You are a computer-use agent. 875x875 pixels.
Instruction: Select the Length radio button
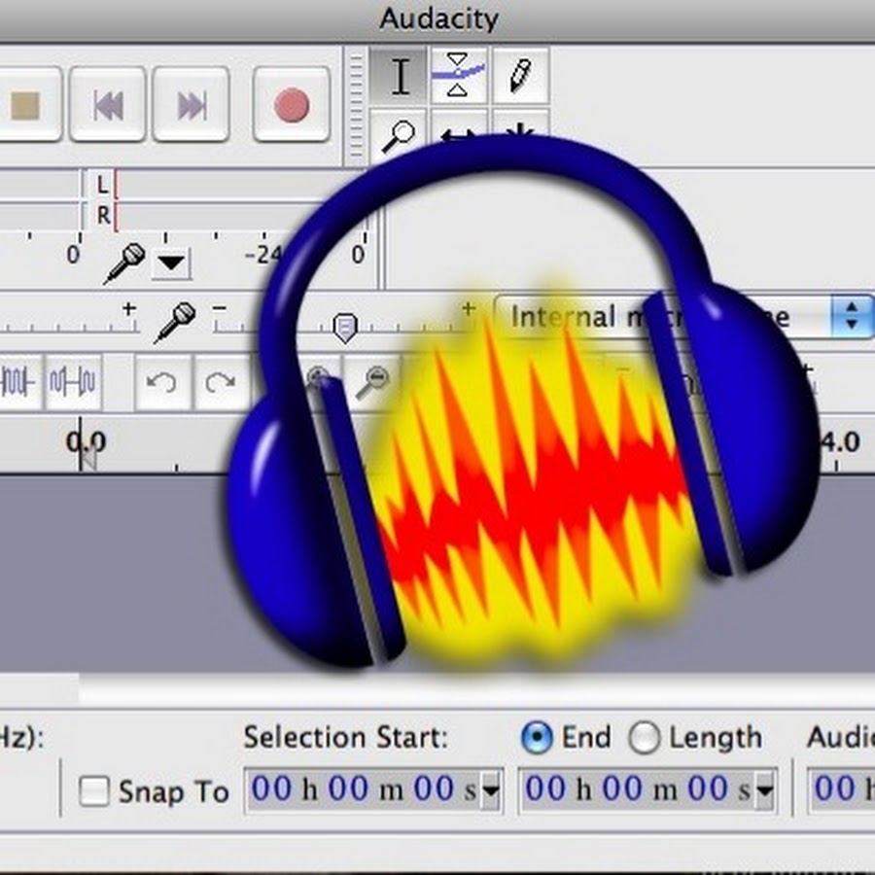click(x=645, y=737)
